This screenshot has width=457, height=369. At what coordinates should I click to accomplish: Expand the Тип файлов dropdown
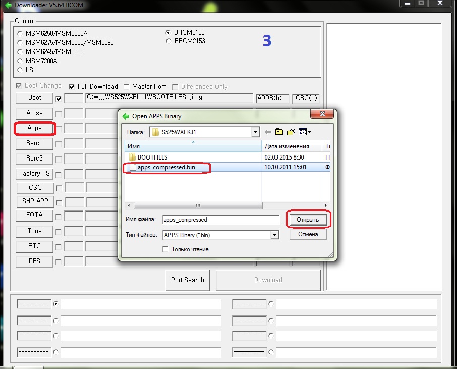click(274, 235)
